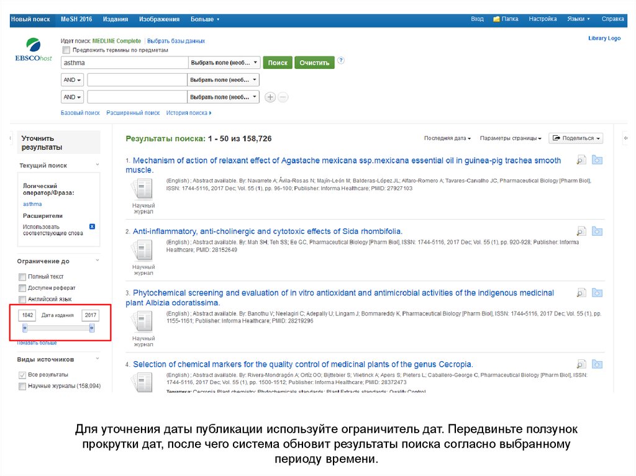Click the 'Library Logo' link
The height and width of the screenshot is (476, 636).
tap(604, 38)
